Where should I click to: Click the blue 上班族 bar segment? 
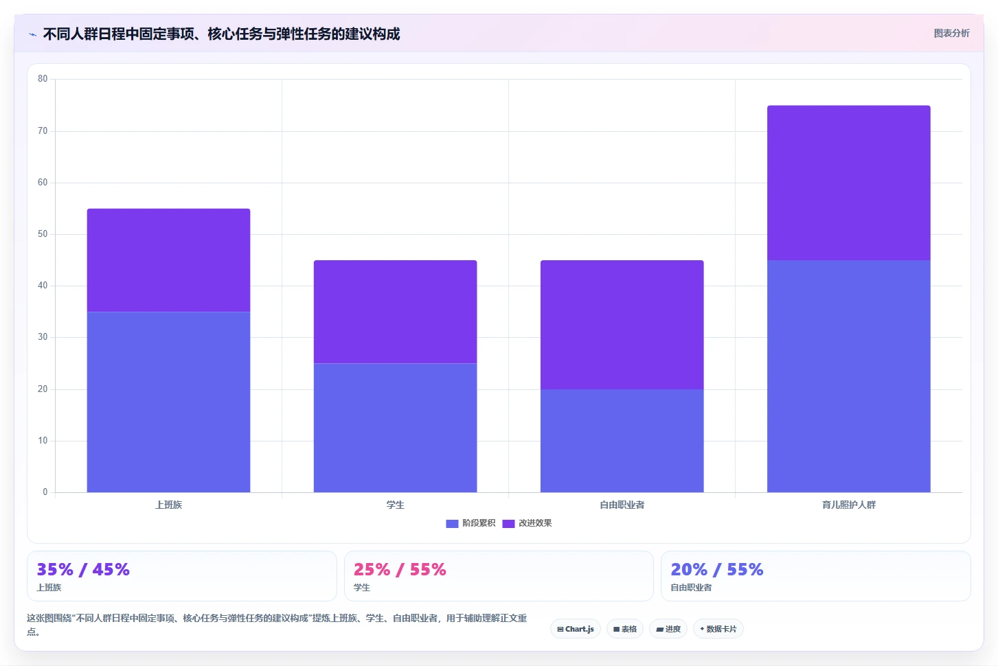point(168,402)
